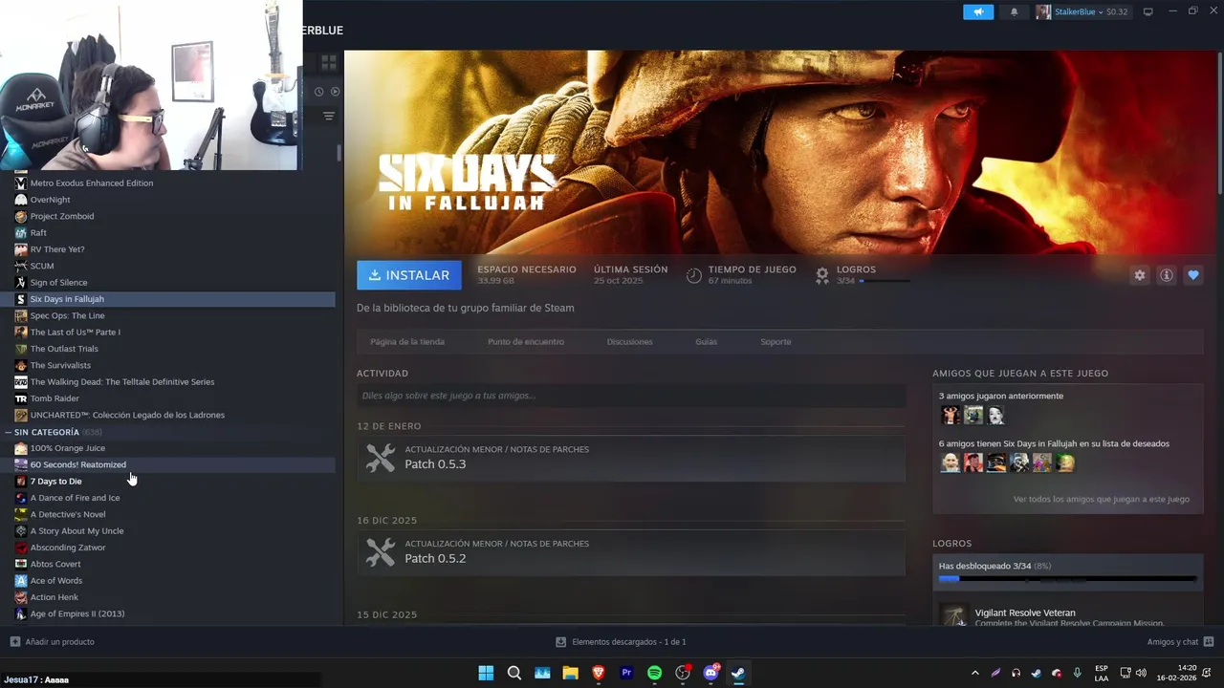Viewport: 1224px width, 688px height.
Task: Open the Vigilant Resolve Veteran achievement
Action: (1067, 613)
